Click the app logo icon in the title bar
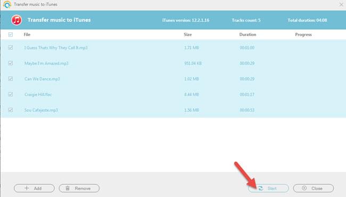This screenshot has height=197, width=346. click(x=7, y=4)
